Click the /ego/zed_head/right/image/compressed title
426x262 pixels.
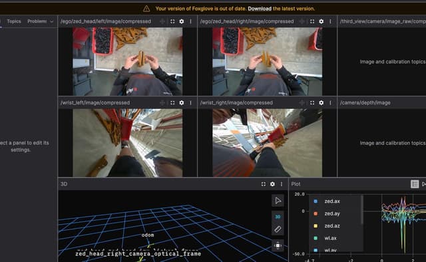[247, 21]
